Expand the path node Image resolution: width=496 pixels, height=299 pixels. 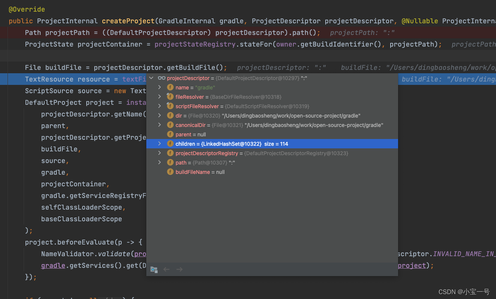tap(159, 162)
